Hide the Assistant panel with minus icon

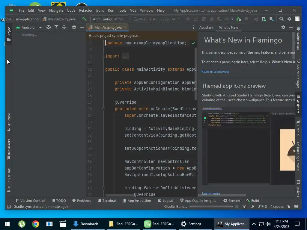pyautogui.click(x=291, y=27)
